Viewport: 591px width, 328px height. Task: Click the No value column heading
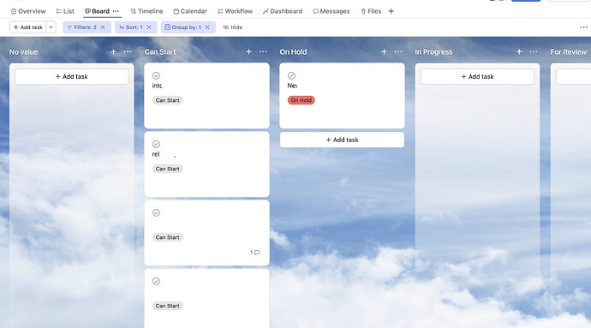[24, 52]
